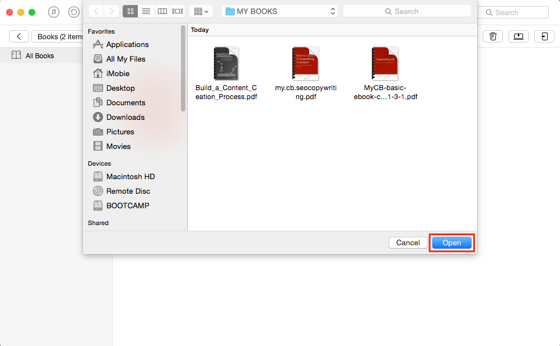Click the file name label my.cb.seocopywriti ng.pdf
The image size is (560, 346).
pyautogui.click(x=306, y=92)
